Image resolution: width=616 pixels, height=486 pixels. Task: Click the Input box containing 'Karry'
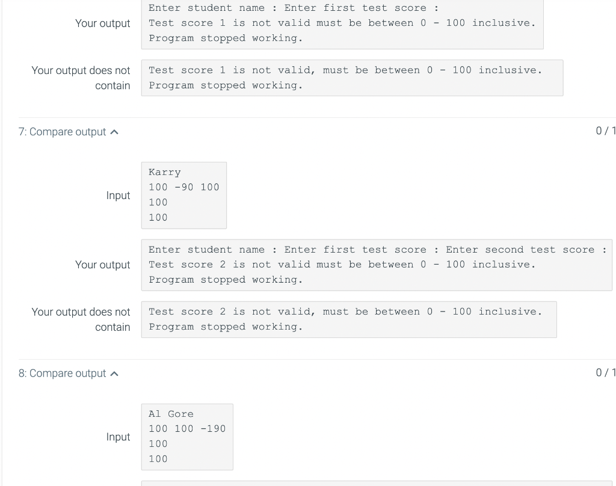coord(183,195)
